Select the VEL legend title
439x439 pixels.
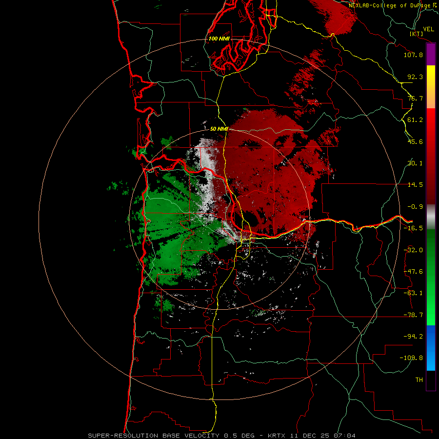click(428, 29)
